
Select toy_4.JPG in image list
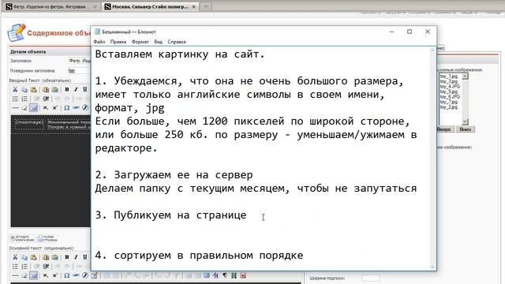point(450,86)
